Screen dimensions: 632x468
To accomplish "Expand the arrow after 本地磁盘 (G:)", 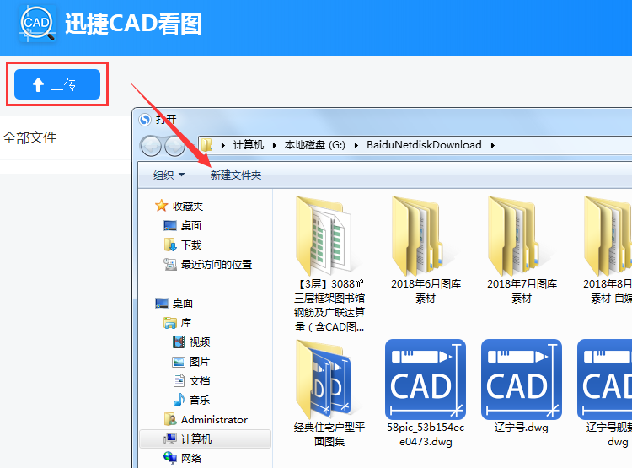I will click(356, 145).
